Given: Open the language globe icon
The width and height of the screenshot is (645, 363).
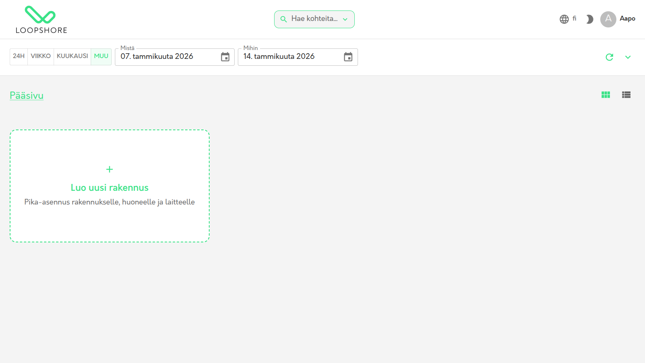Looking at the screenshot, I should [x=564, y=19].
